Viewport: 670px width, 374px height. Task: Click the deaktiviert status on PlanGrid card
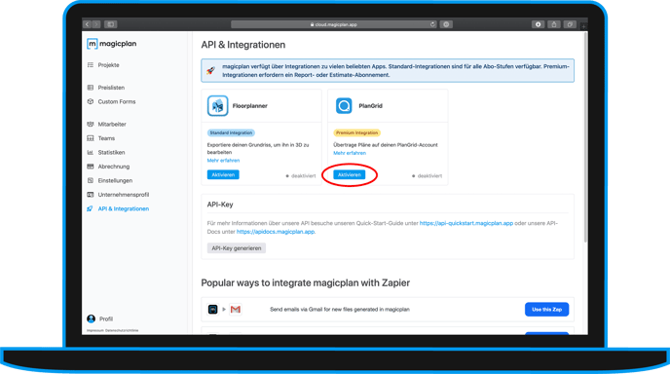tap(427, 175)
